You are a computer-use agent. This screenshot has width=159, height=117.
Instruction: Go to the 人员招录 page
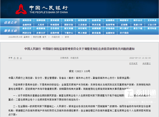pyautogui.click(x=82, y=25)
